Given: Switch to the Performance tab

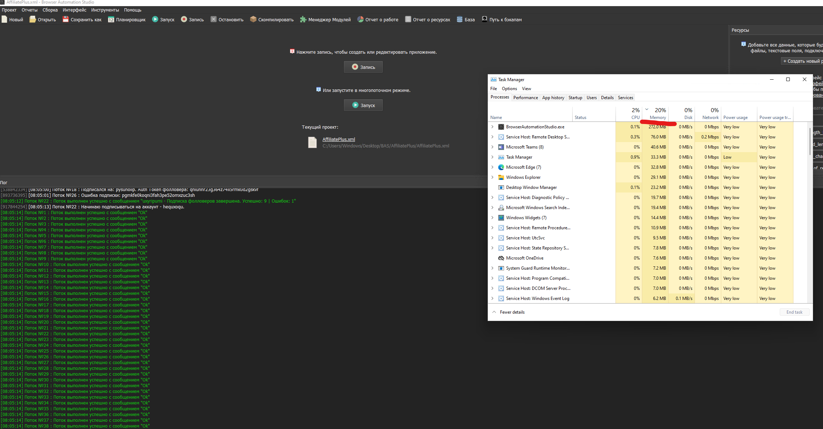Looking at the screenshot, I should click(525, 98).
